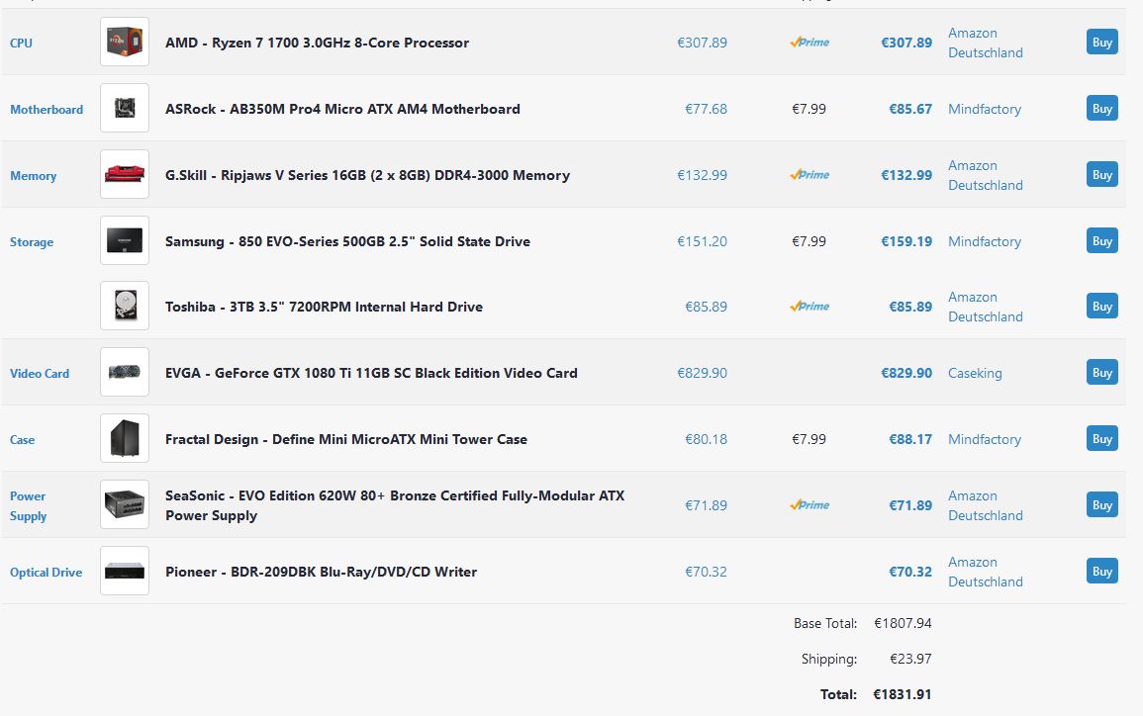Click the Toshiba hard drive thumbnail
The height and width of the screenshot is (716, 1143).
point(125,307)
